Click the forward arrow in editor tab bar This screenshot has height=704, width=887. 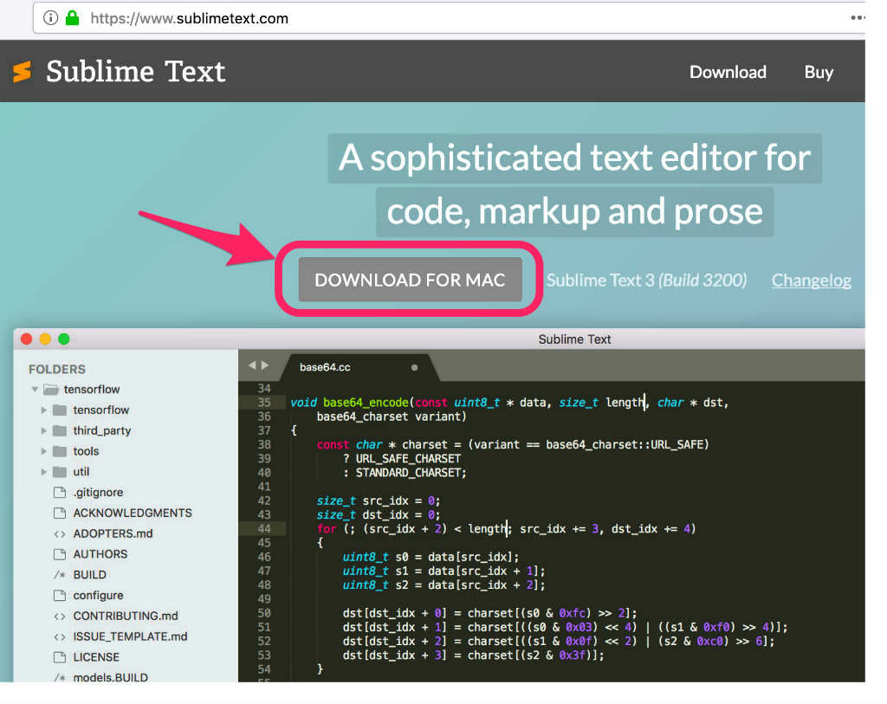pyautogui.click(x=265, y=365)
